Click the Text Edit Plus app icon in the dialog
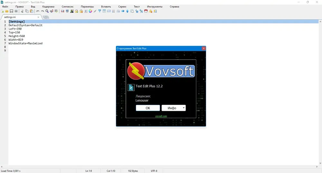This screenshot has height=173, width=322. (131, 87)
